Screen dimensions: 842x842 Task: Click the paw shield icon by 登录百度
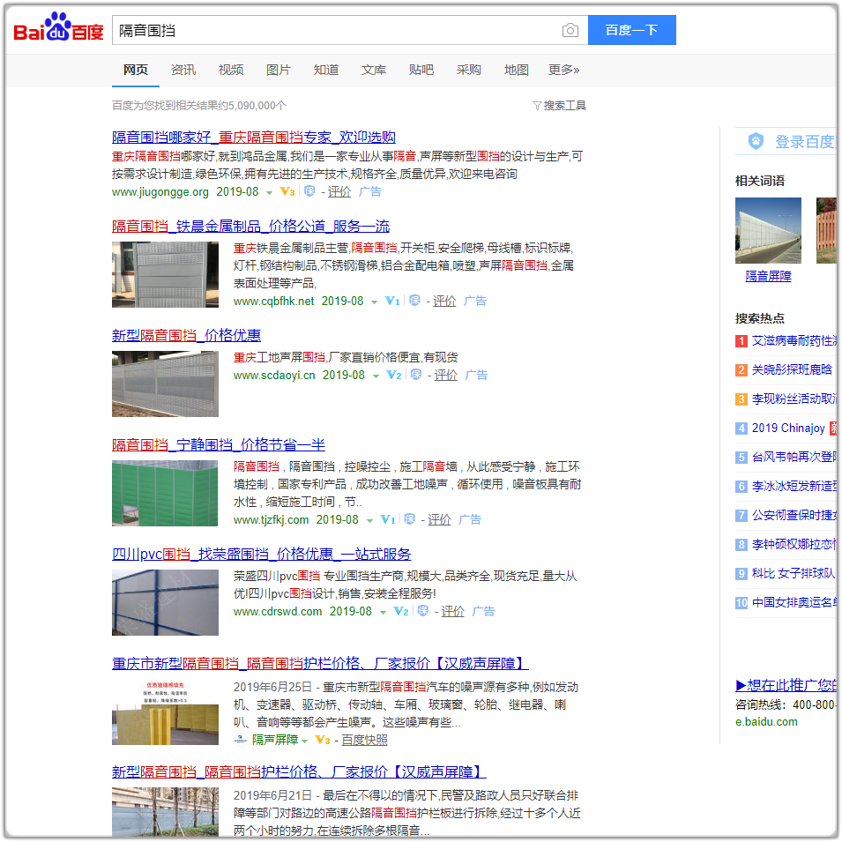coord(756,141)
